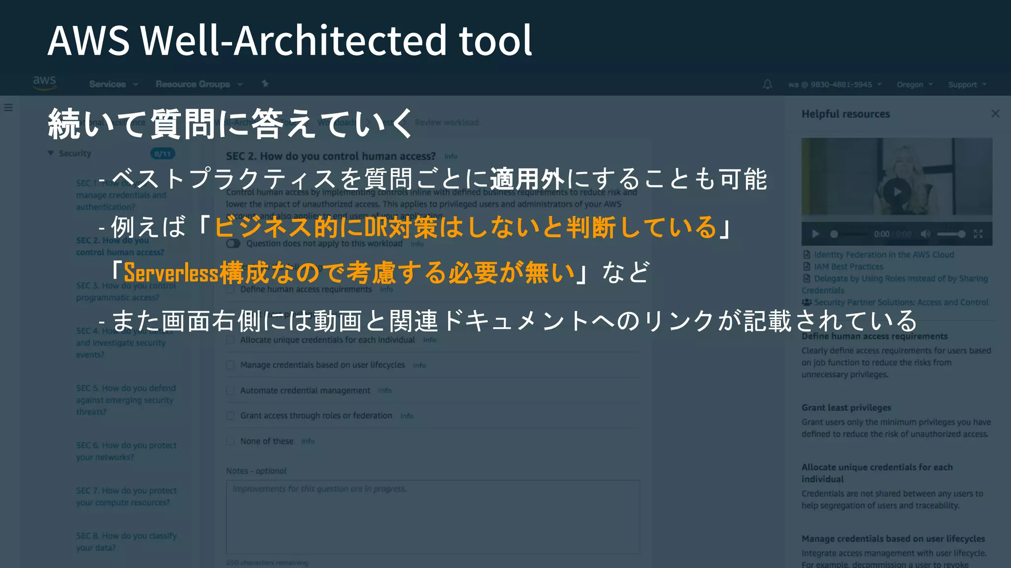This screenshot has width=1011, height=568.
Task: Select SEC 2 control human access question
Action: 120,246
